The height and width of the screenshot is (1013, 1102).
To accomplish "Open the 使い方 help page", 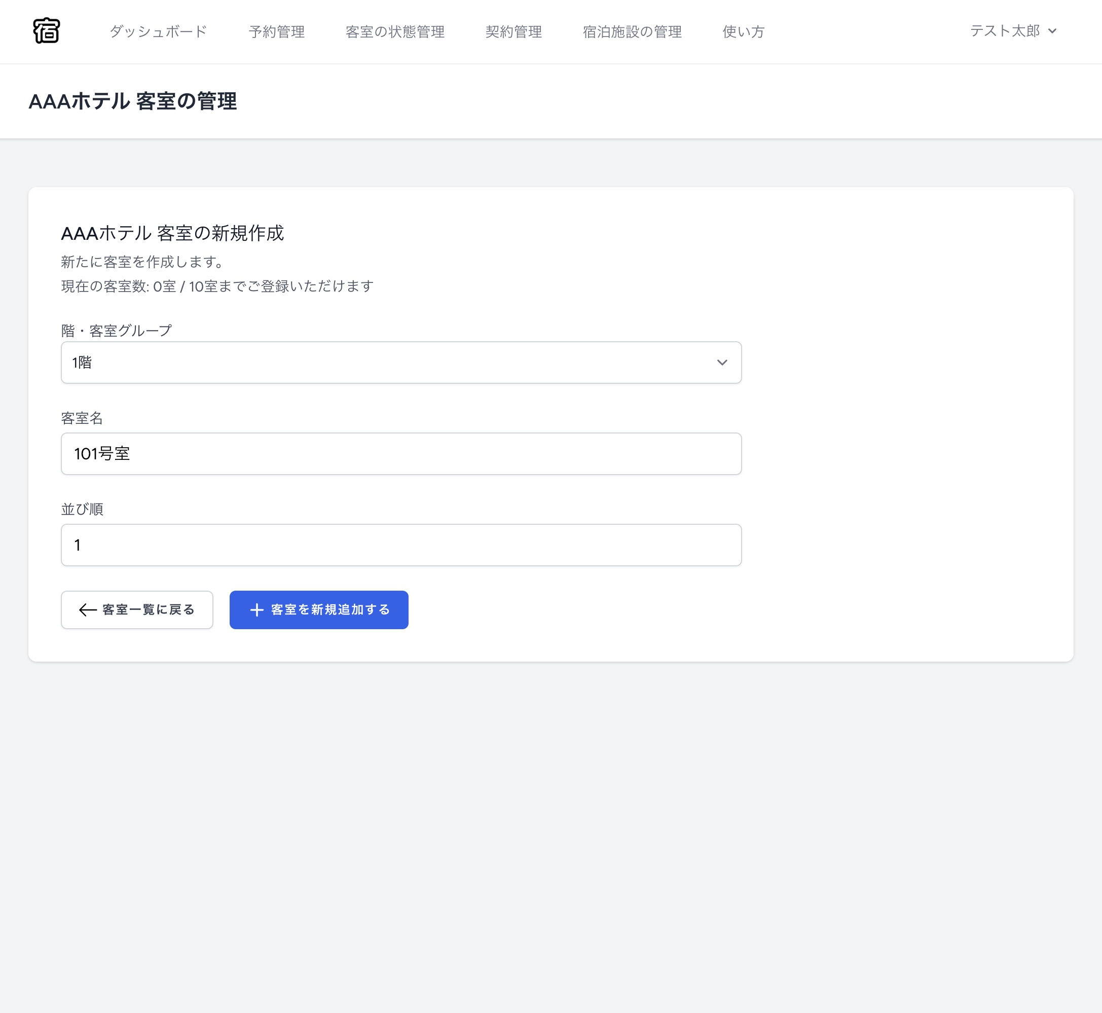I will pyautogui.click(x=743, y=31).
